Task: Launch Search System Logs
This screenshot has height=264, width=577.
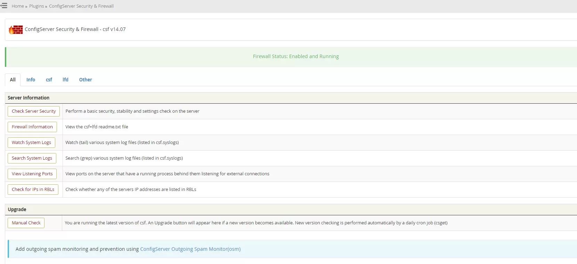Action: click(32, 158)
